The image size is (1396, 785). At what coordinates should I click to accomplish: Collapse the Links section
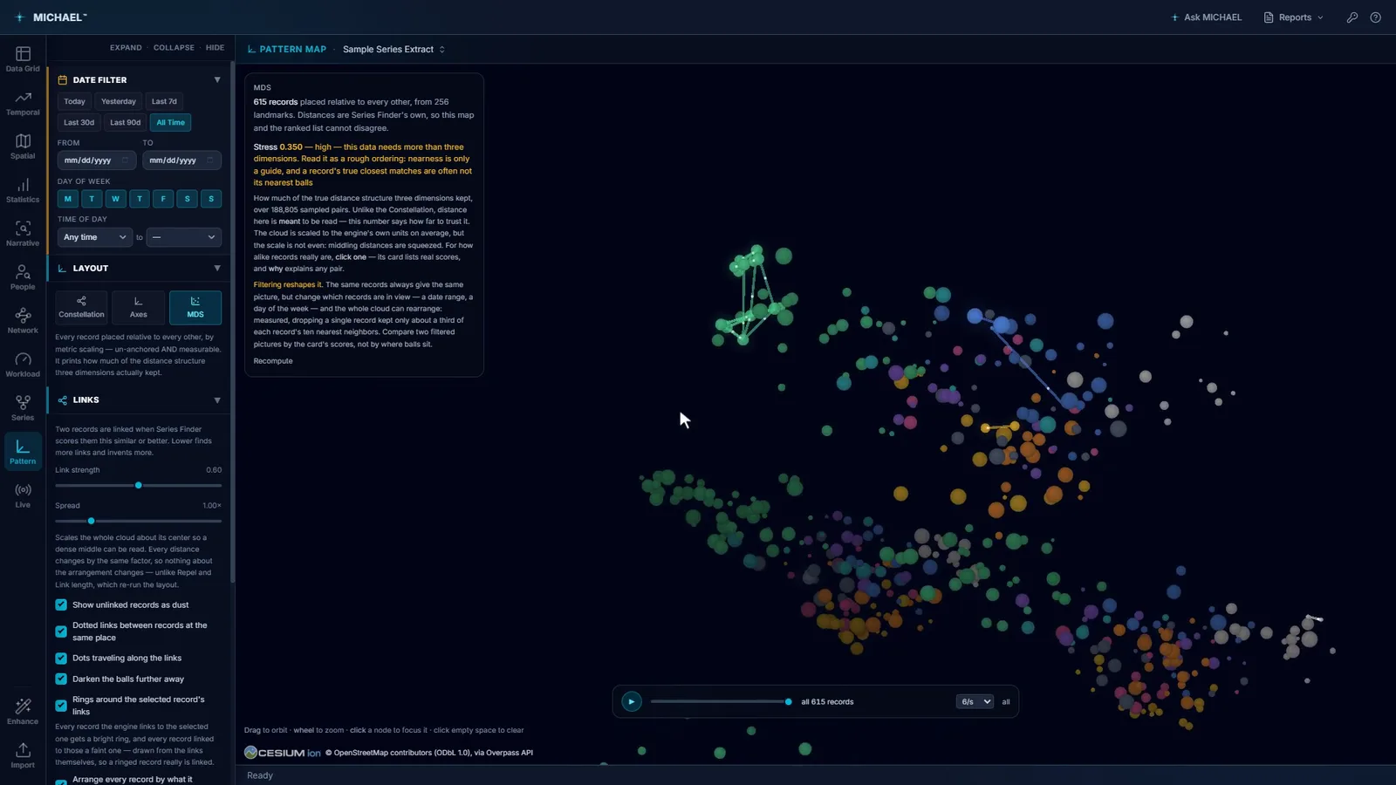tap(217, 400)
